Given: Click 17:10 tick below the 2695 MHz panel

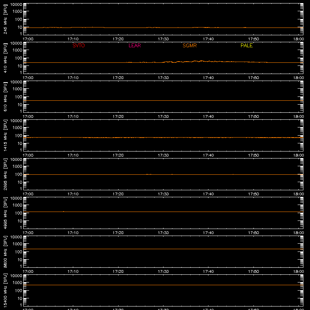Looking at the screenshot, I should tap(73, 194).
